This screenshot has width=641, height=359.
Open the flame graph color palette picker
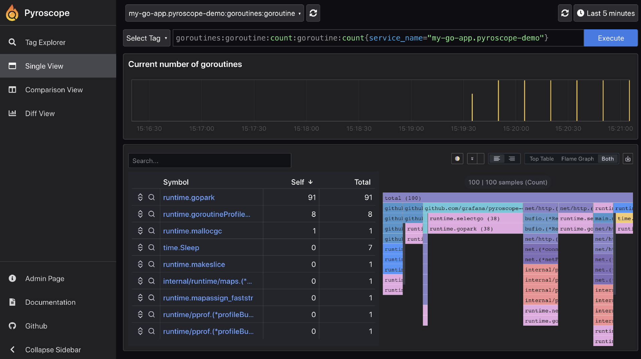[x=457, y=159]
